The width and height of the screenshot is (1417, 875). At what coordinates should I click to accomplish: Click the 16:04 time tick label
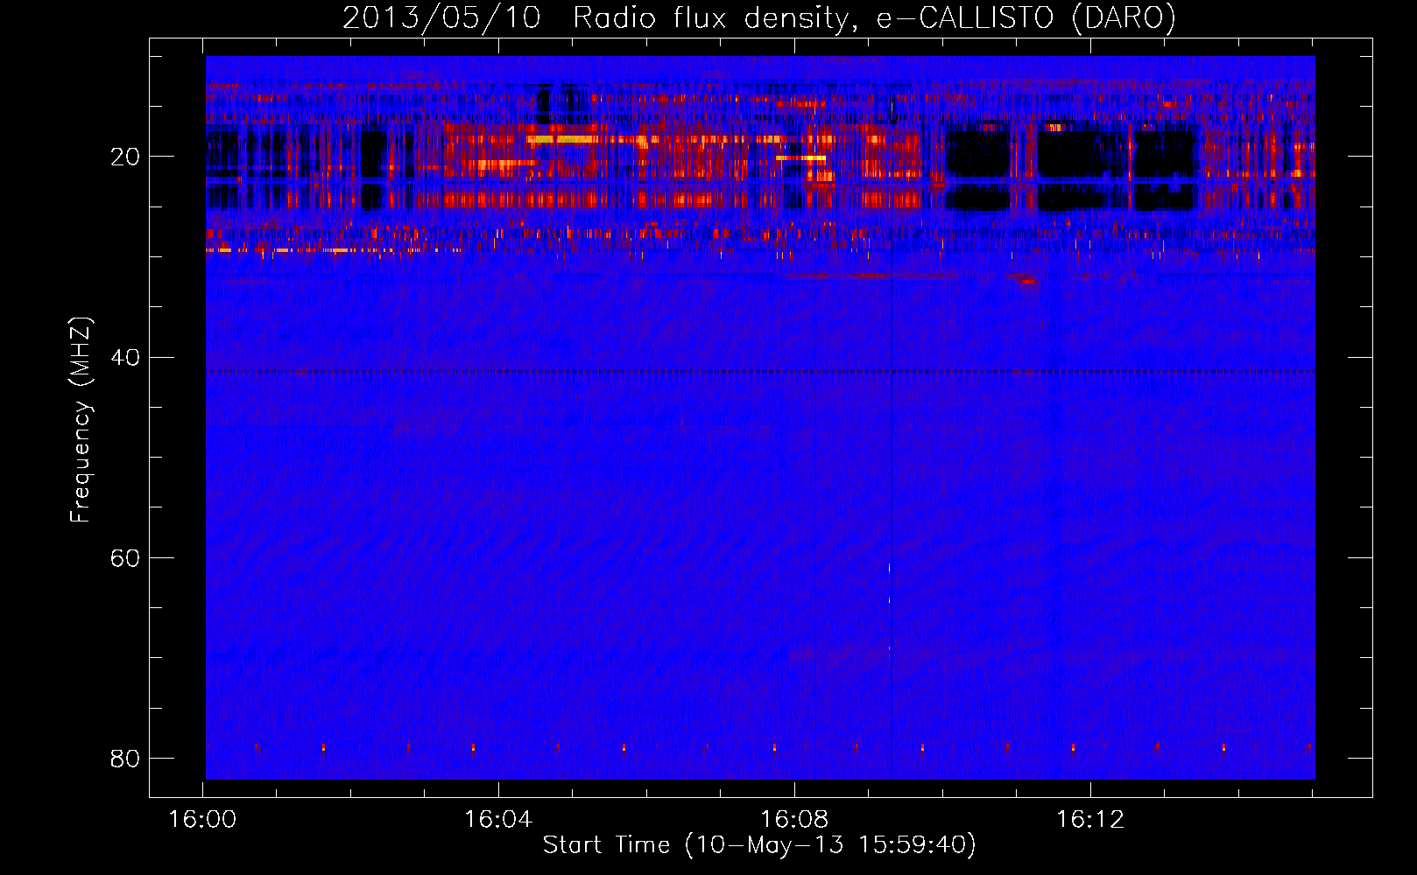coord(498,819)
